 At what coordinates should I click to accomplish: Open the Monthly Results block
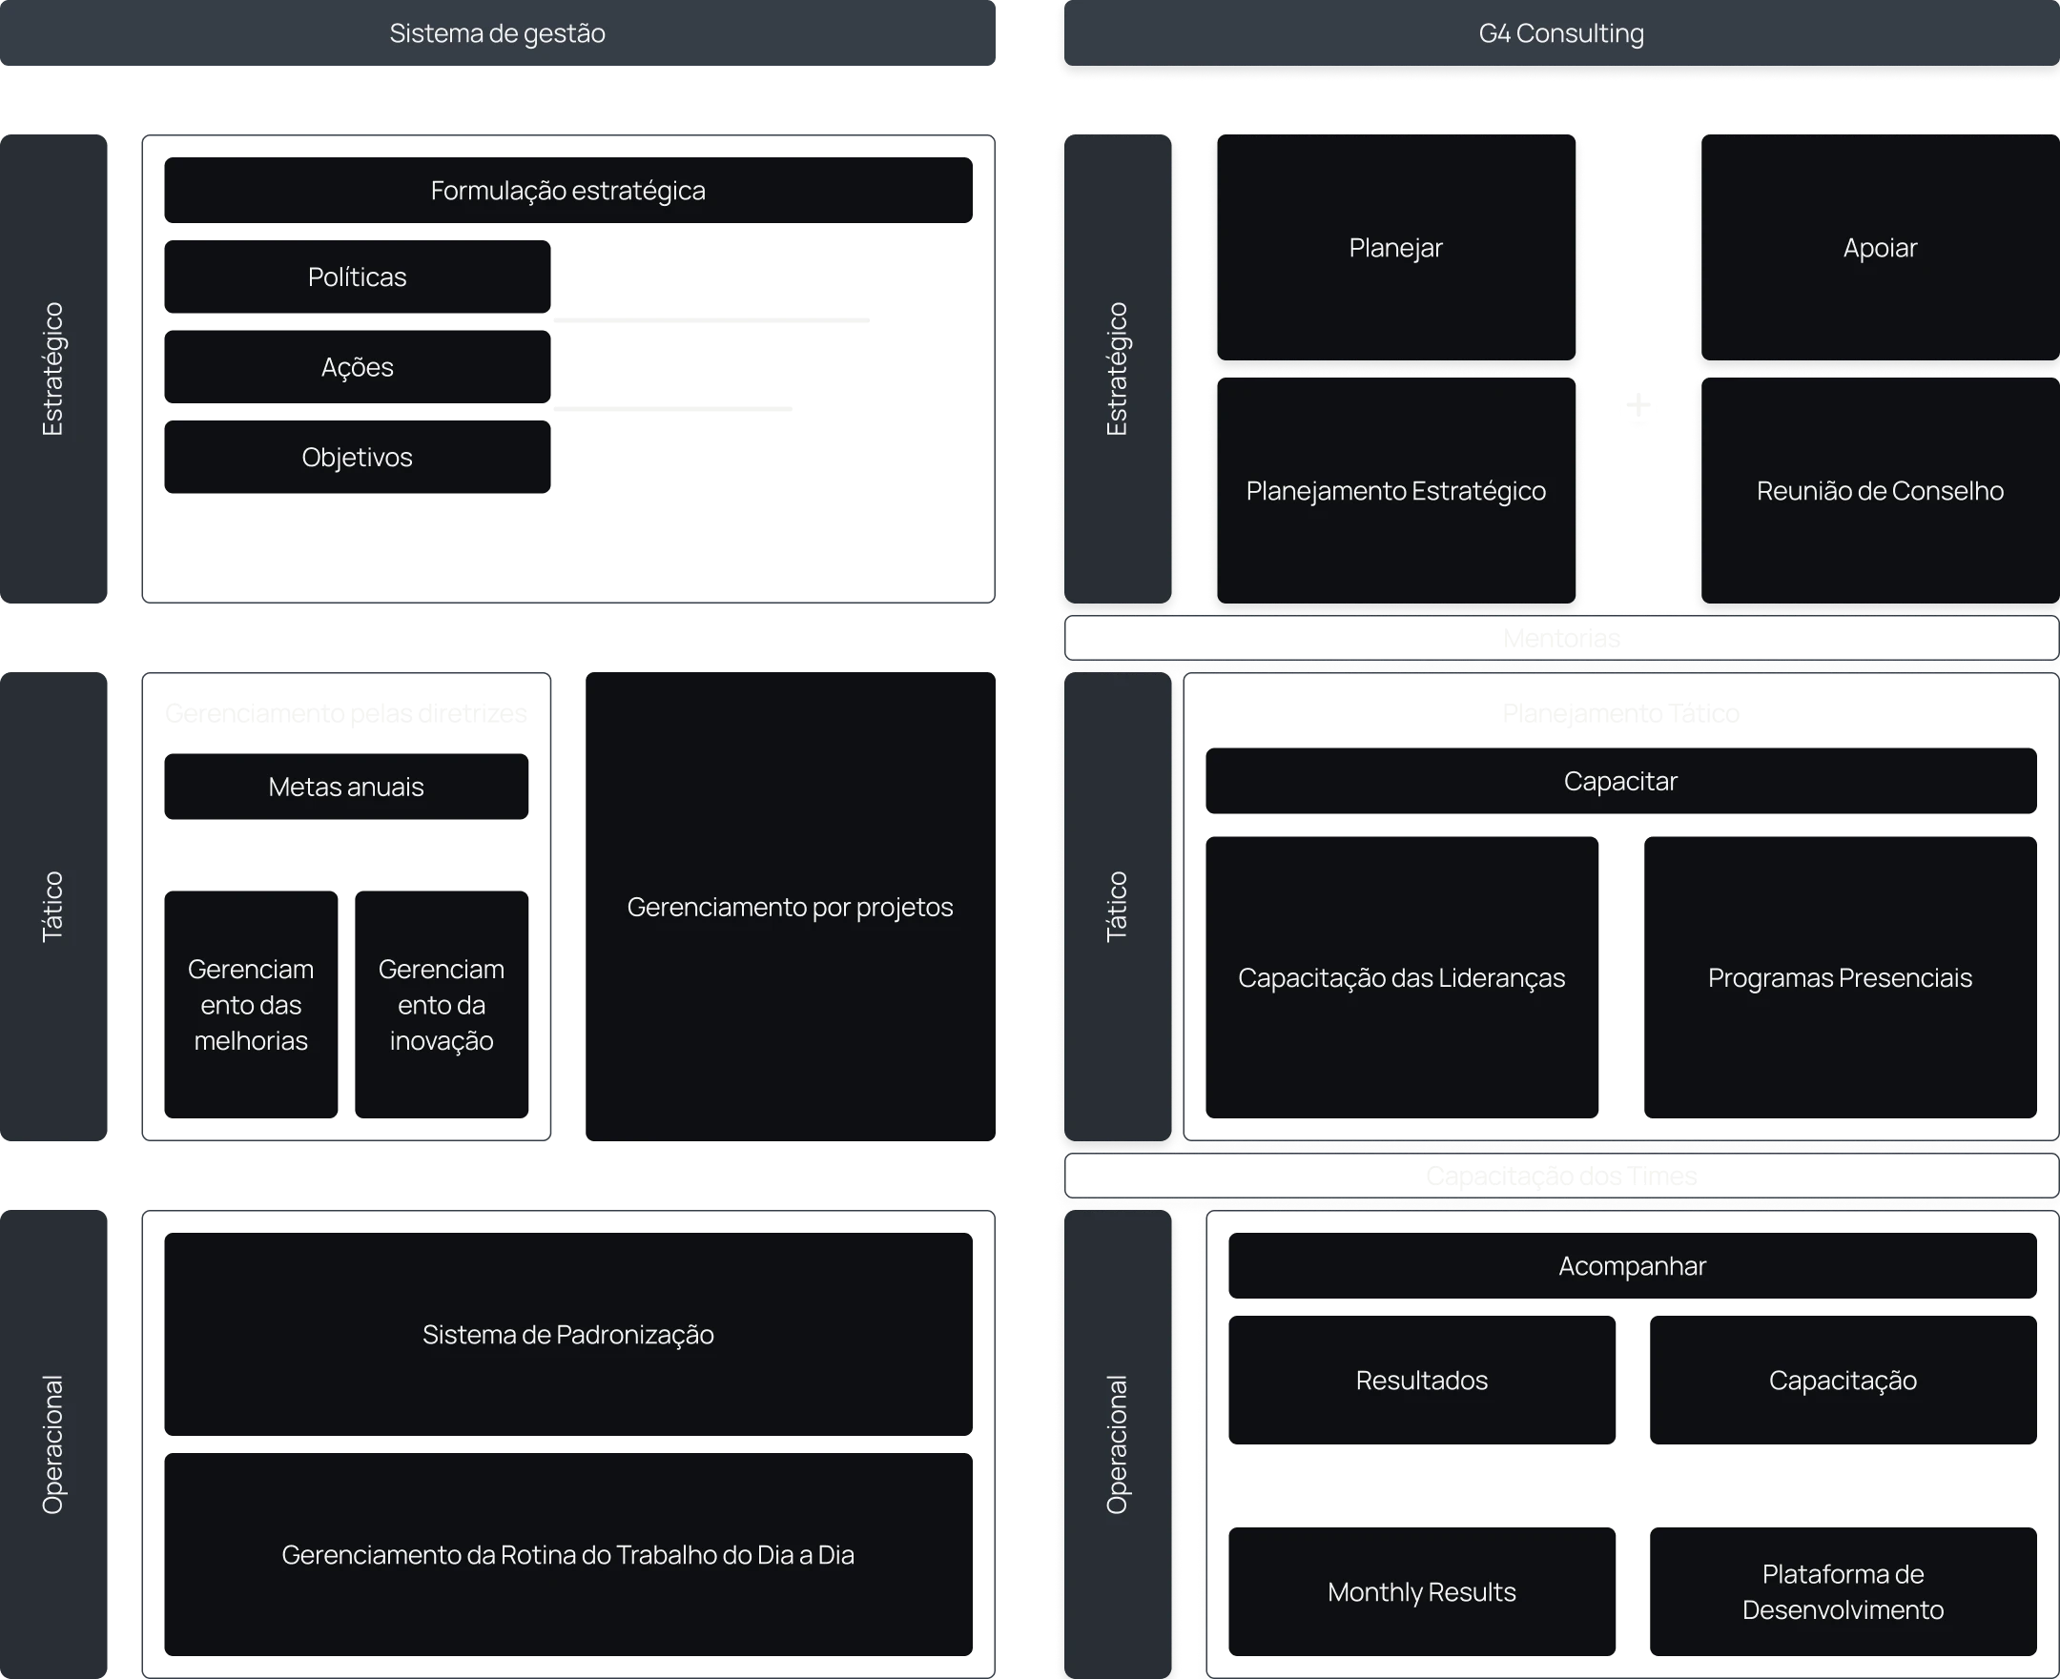tap(1421, 1592)
